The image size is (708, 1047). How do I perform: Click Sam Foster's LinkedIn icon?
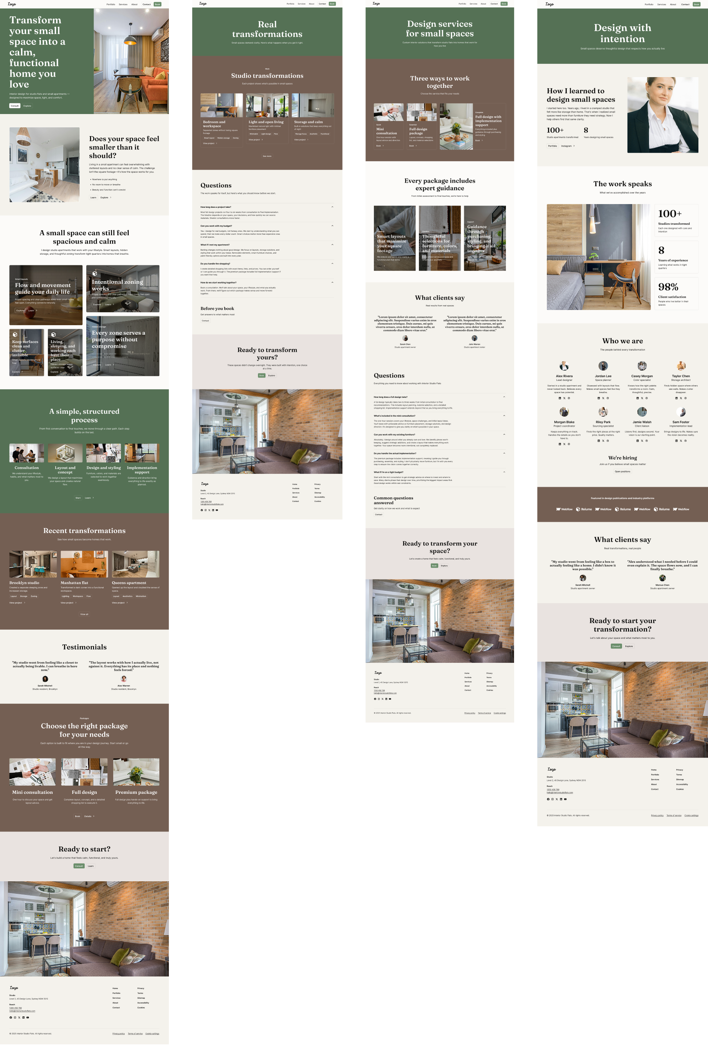[676, 441]
